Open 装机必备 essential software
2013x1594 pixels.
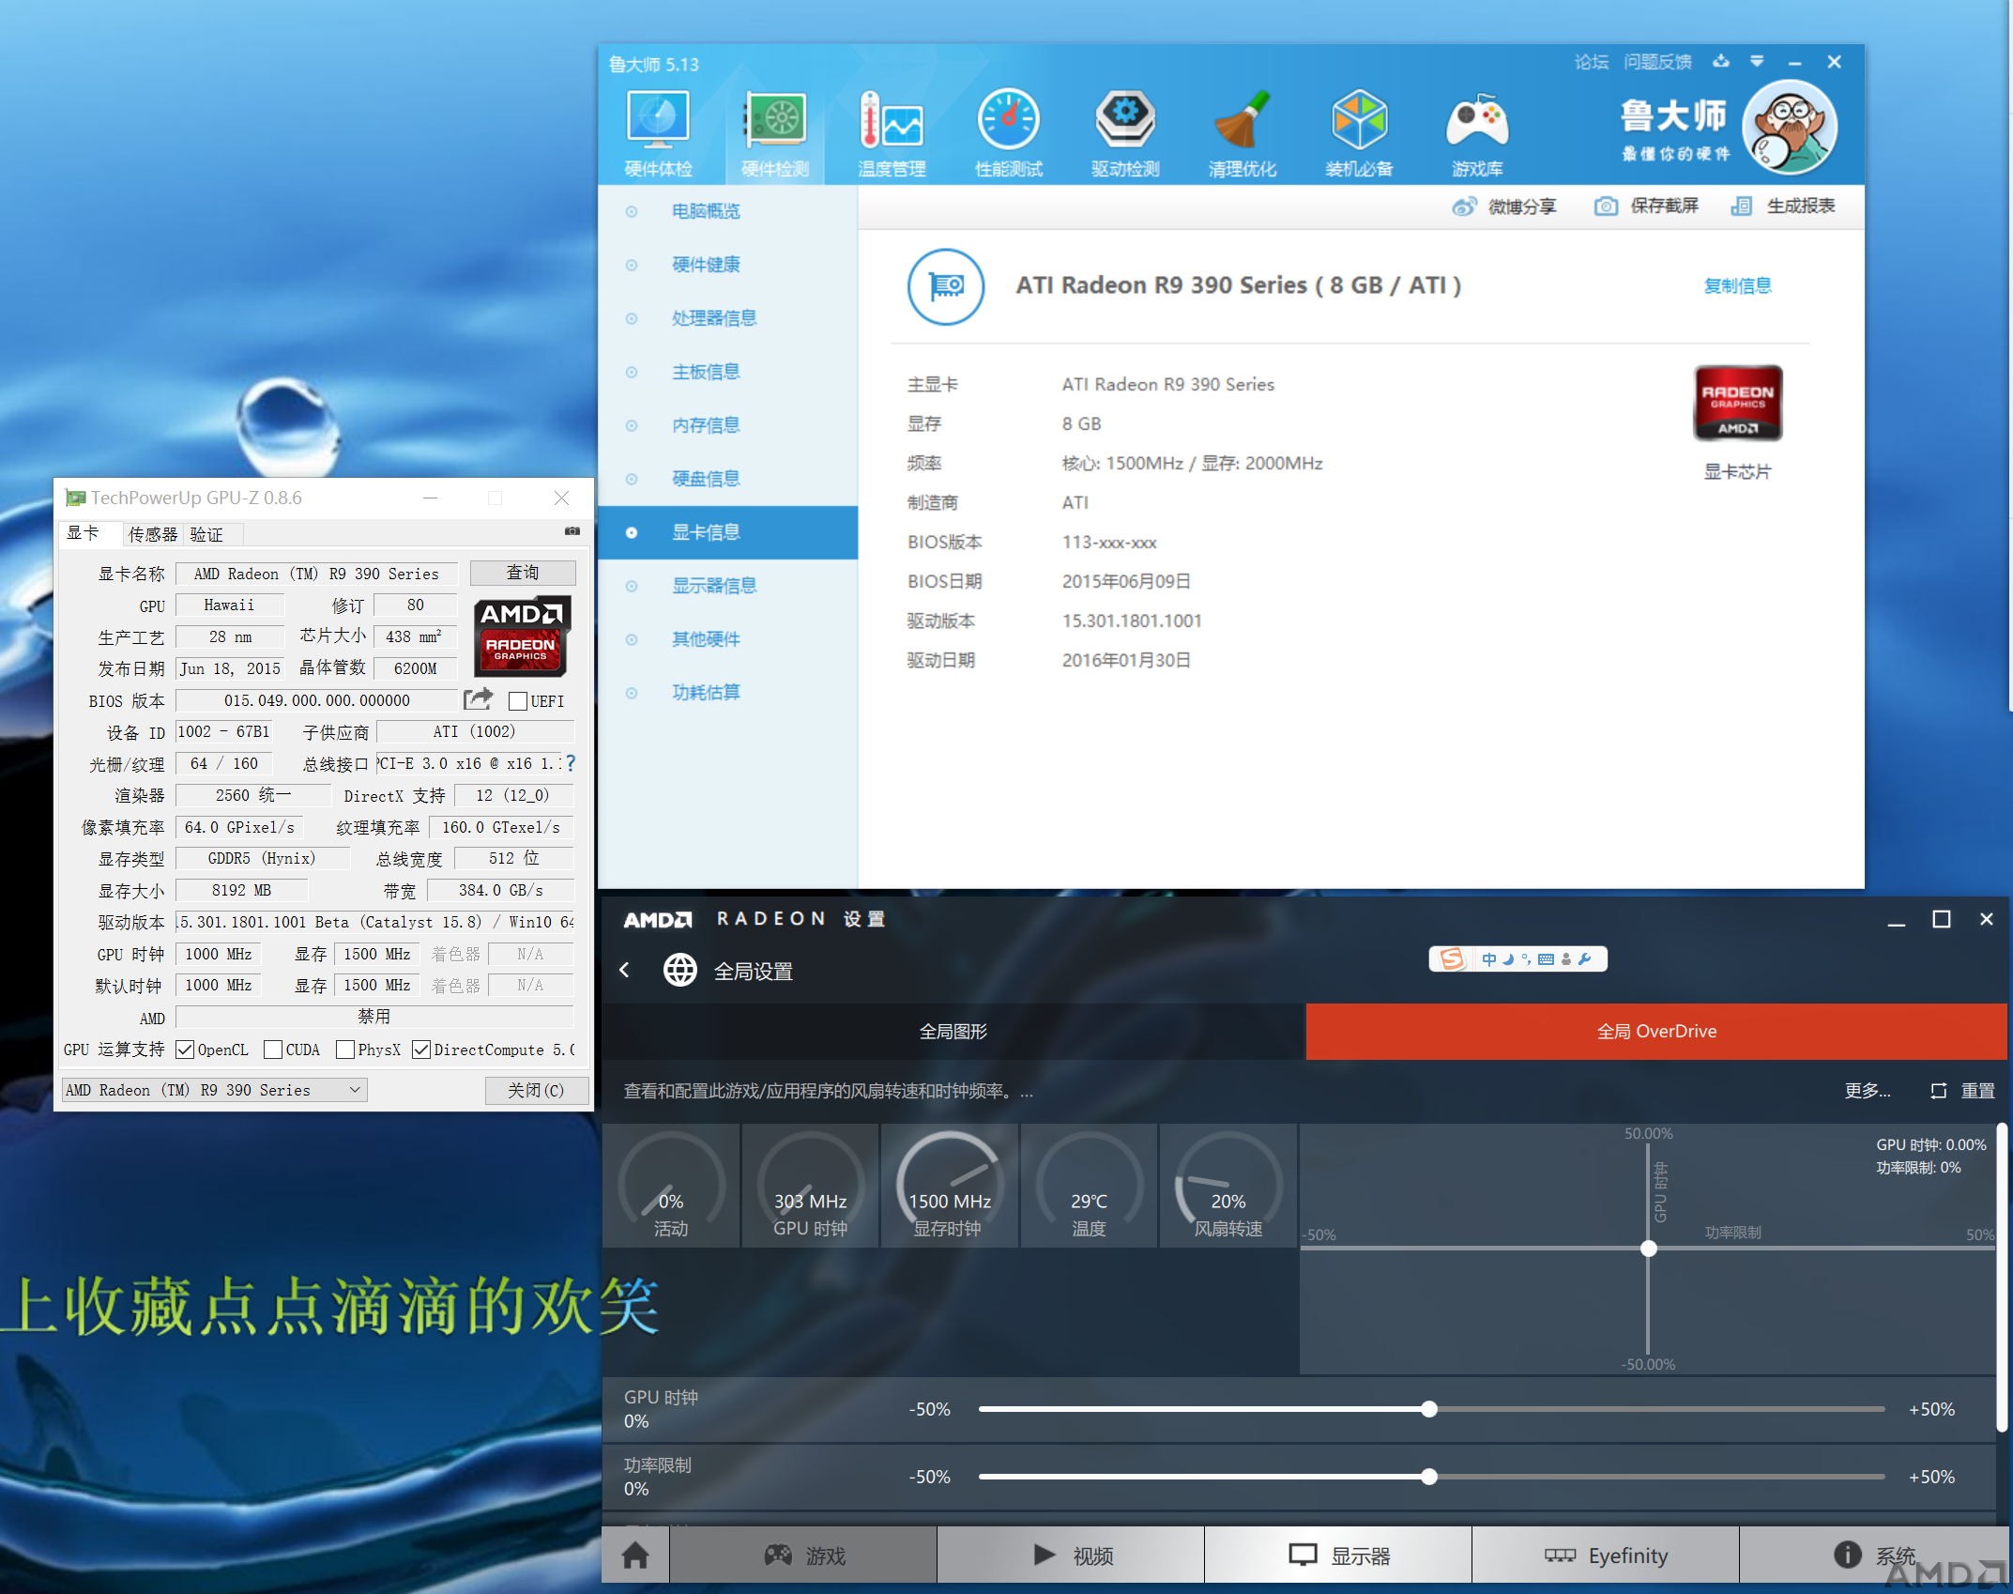pyautogui.click(x=1359, y=133)
